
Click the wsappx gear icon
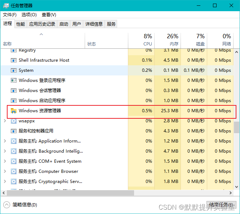14,121
